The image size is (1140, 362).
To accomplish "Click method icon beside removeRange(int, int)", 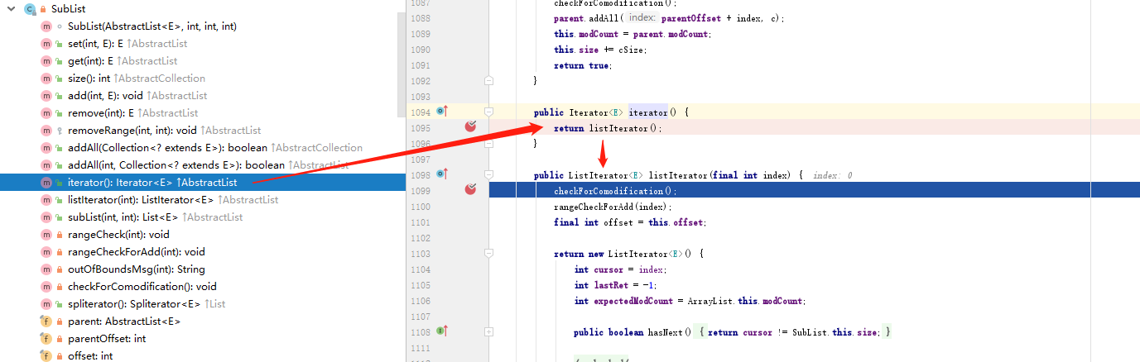I will [46, 131].
